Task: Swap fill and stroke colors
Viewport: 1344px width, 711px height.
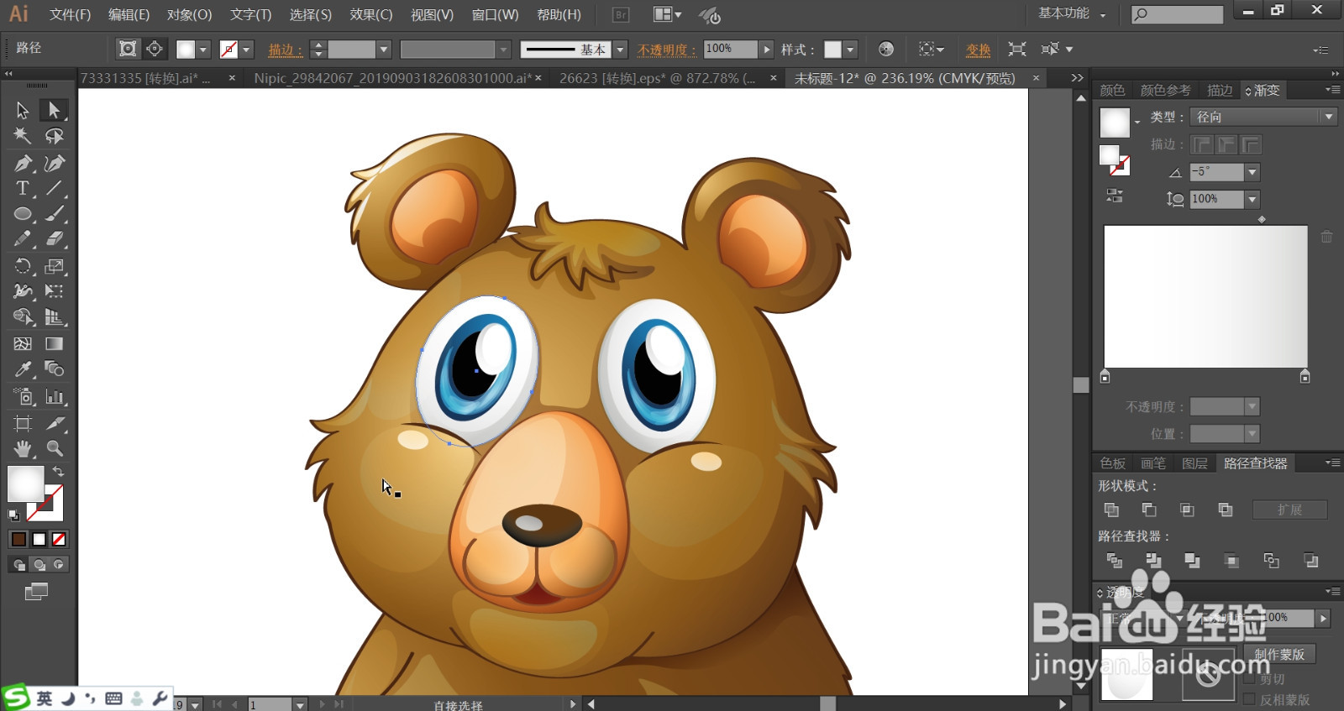Action: pos(58,472)
